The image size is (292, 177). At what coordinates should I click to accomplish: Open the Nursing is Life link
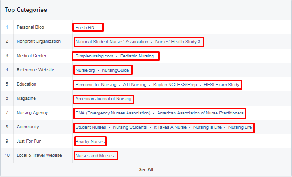tap(207, 127)
